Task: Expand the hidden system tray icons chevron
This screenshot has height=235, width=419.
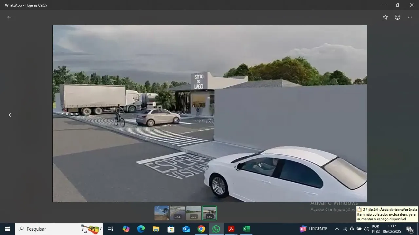Action: pos(337,229)
